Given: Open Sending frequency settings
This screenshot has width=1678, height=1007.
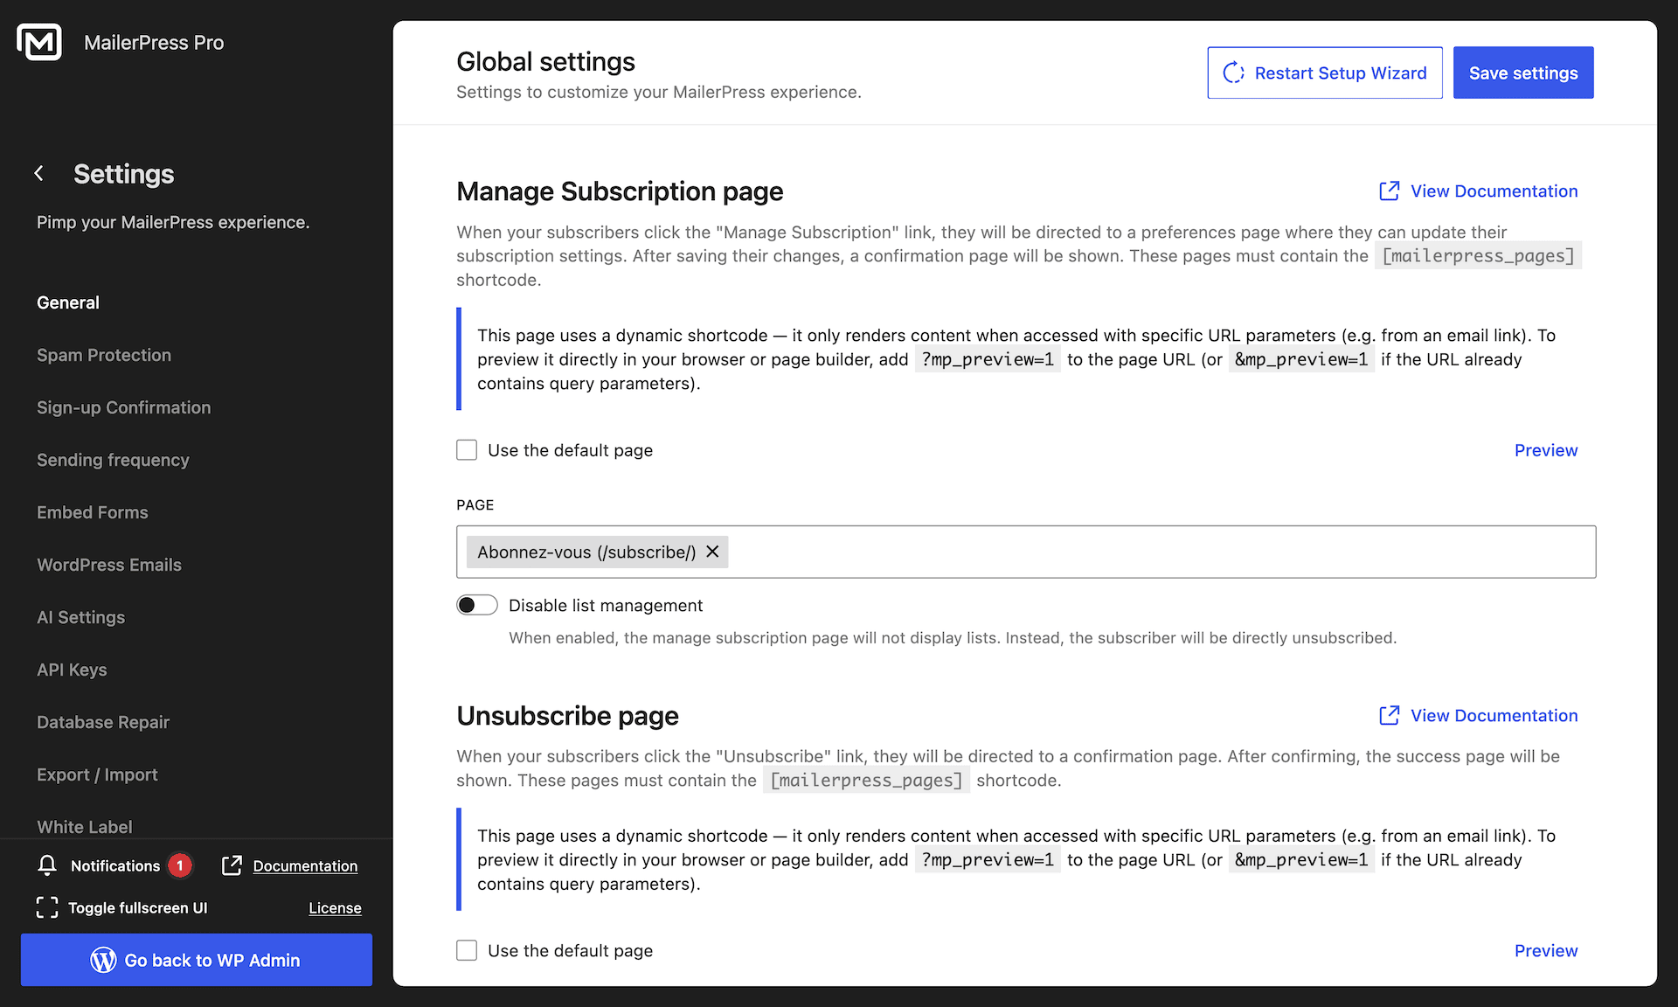Looking at the screenshot, I should (113, 460).
